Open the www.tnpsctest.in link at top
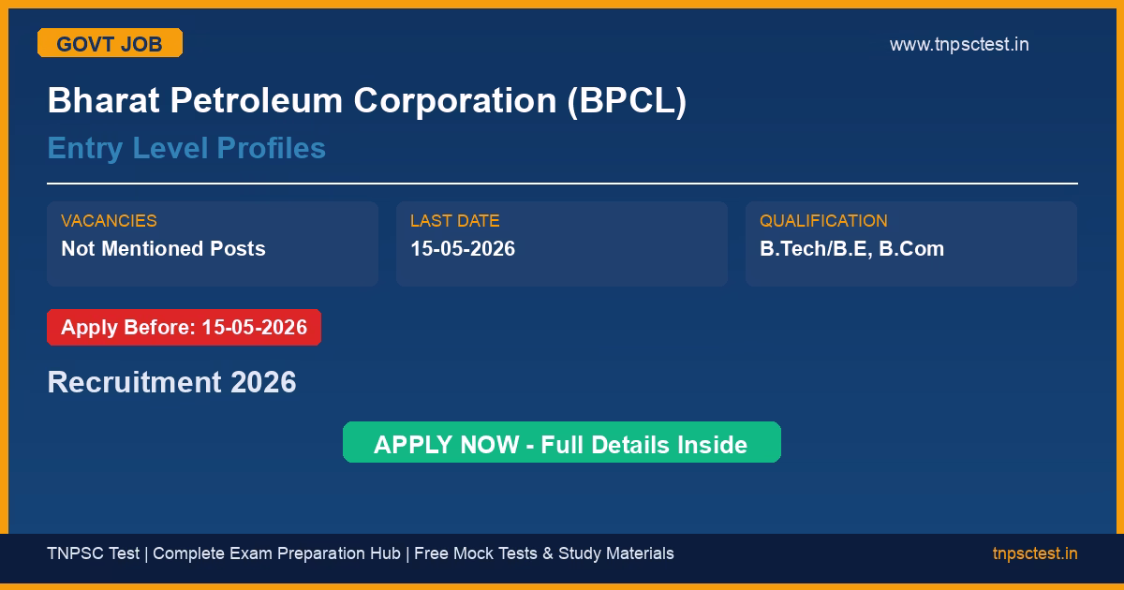Screen dimensions: 1124x590 (958, 44)
